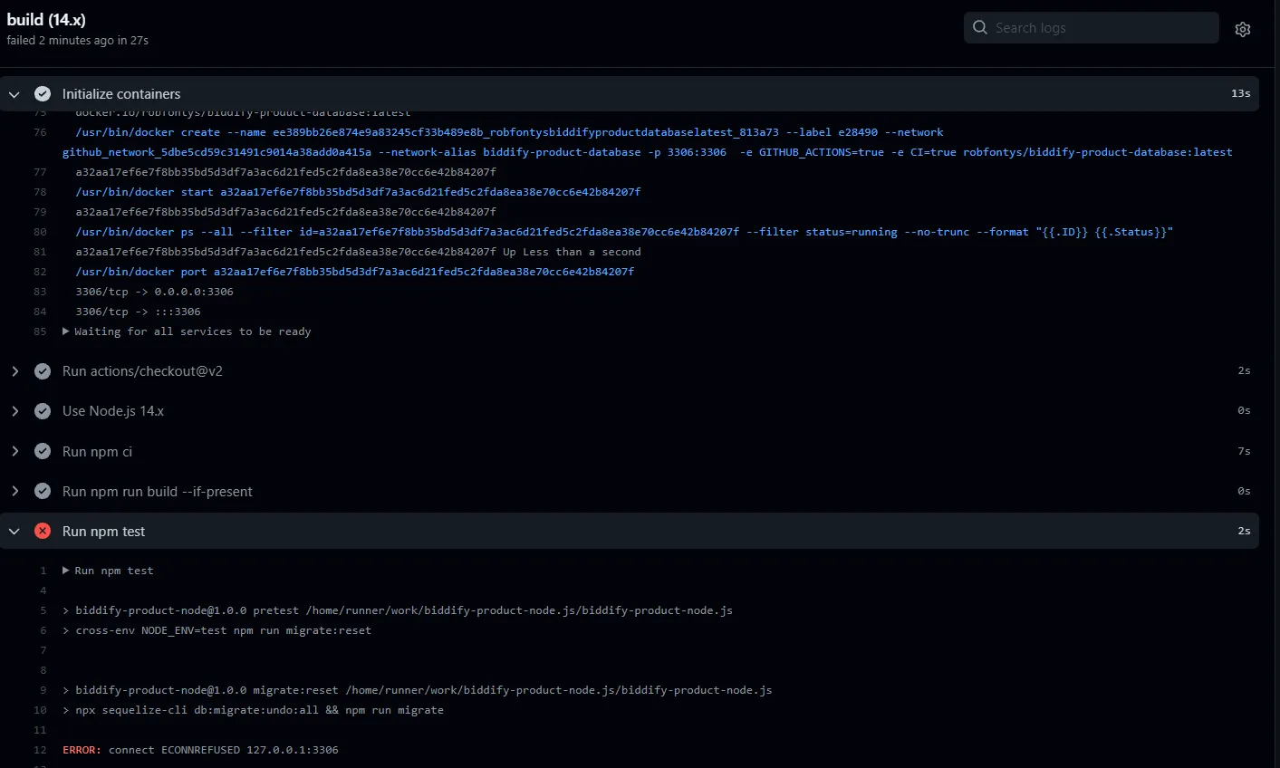1280x768 pixels.
Task: Click the red failure icon of Run npm test
Action: [43, 531]
